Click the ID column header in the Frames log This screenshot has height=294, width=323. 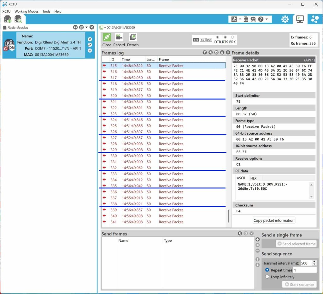tap(115, 60)
